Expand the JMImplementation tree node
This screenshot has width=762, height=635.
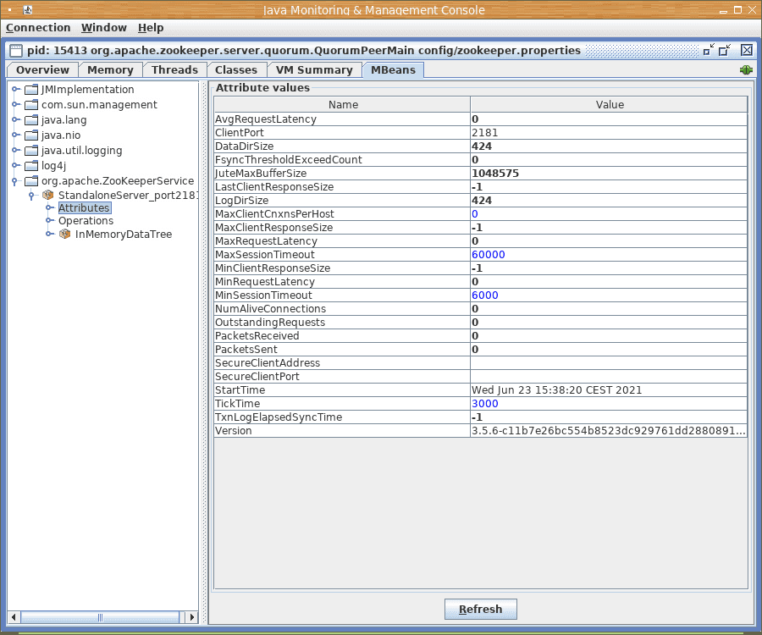(15, 90)
